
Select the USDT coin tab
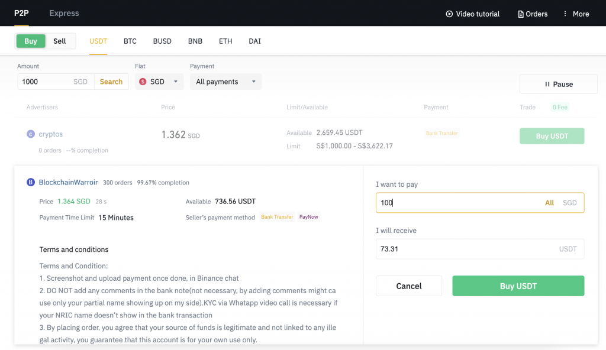tap(98, 41)
